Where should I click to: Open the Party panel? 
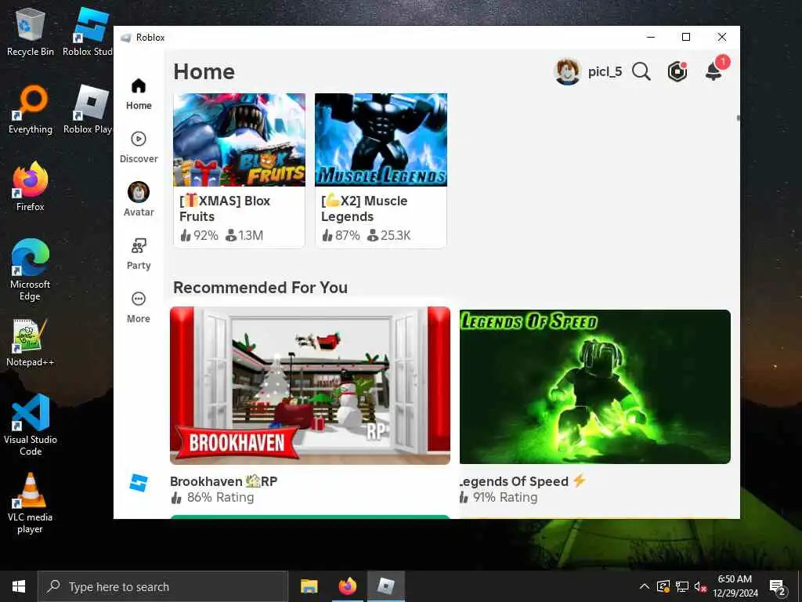(139, 254)
